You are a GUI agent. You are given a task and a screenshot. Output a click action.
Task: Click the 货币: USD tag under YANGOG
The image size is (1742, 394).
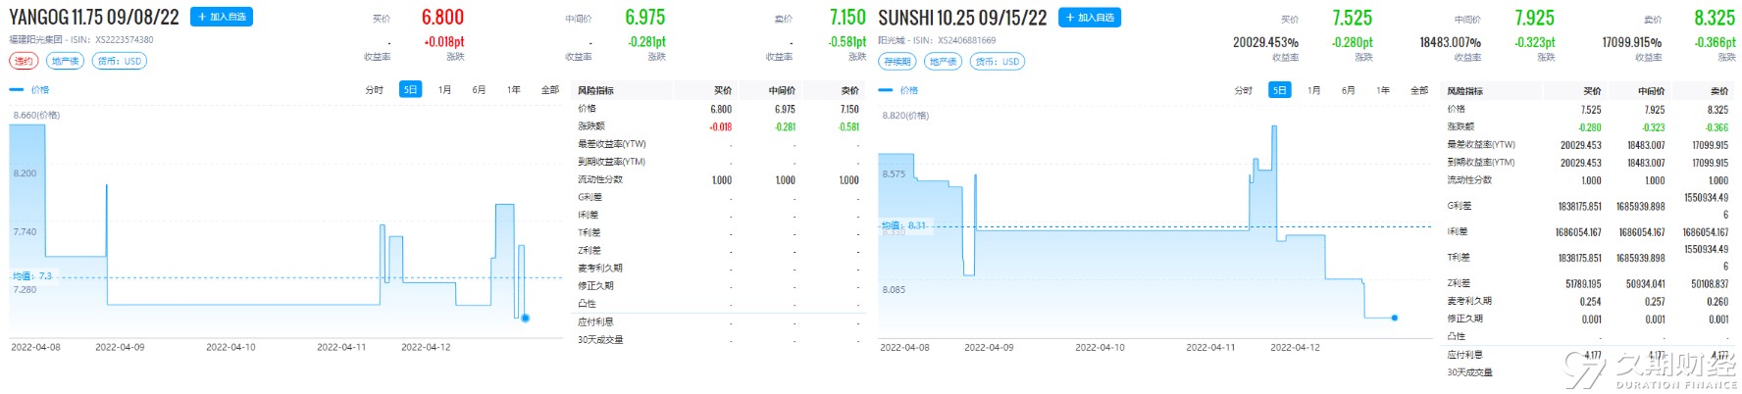coord(120,61)
